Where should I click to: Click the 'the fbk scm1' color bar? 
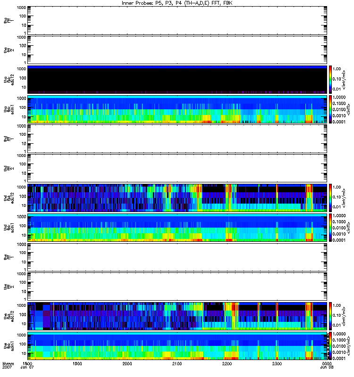coord(330,346)
